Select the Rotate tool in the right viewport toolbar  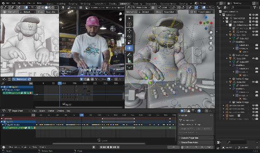130,37
